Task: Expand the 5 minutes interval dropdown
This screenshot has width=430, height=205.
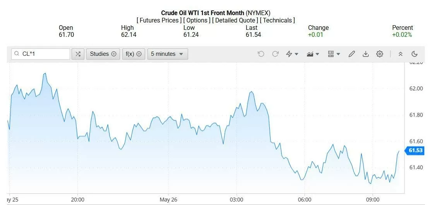Action: [x=167, y=54]
